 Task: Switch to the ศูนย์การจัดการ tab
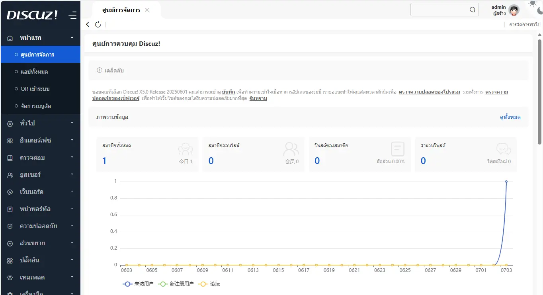pos(121,10)
